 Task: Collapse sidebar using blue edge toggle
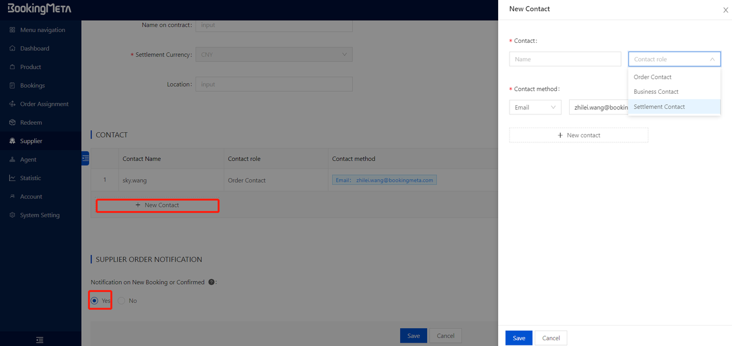pyautogui.click(x=85, y=158)
